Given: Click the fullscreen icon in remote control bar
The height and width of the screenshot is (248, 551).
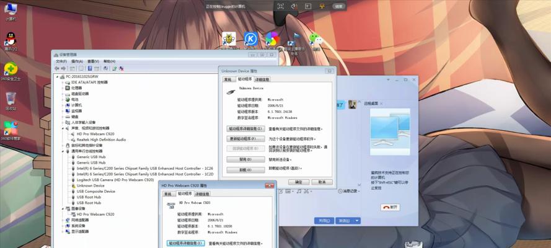Looking at the screenshot, I should (x=280, y=6).
